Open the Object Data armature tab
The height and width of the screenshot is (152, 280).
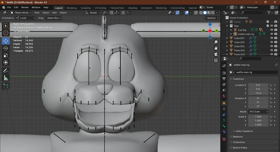click(x=224, y=120)
